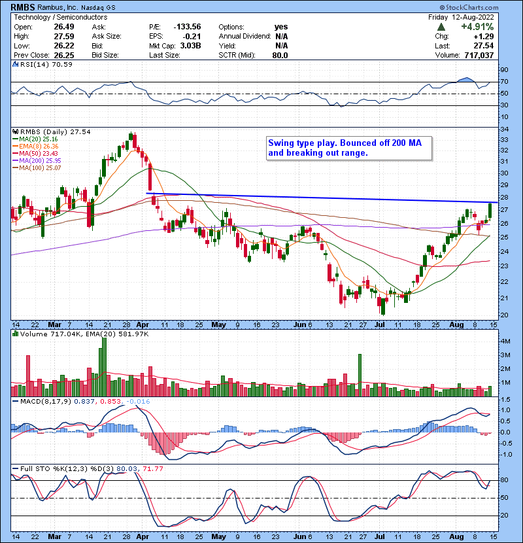Click the 'Swing type play' annotation box
The image size is (523, 543).
tap(349, 149)
